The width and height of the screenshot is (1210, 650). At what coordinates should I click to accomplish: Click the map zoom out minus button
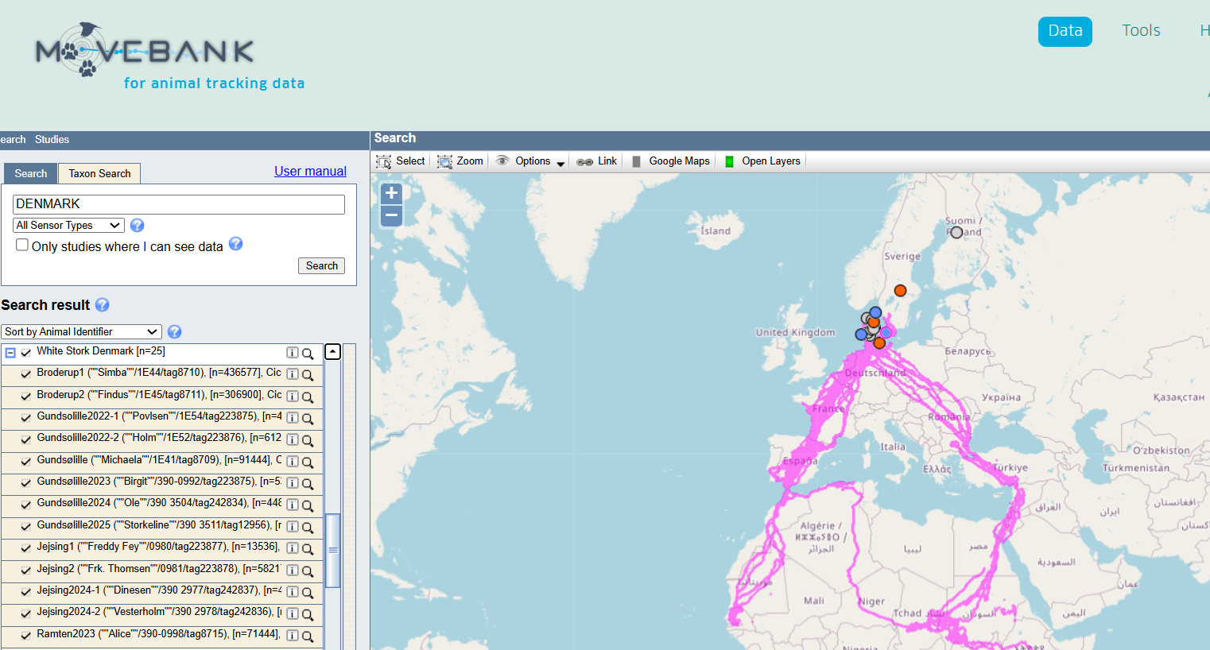(x=391, y=215)
